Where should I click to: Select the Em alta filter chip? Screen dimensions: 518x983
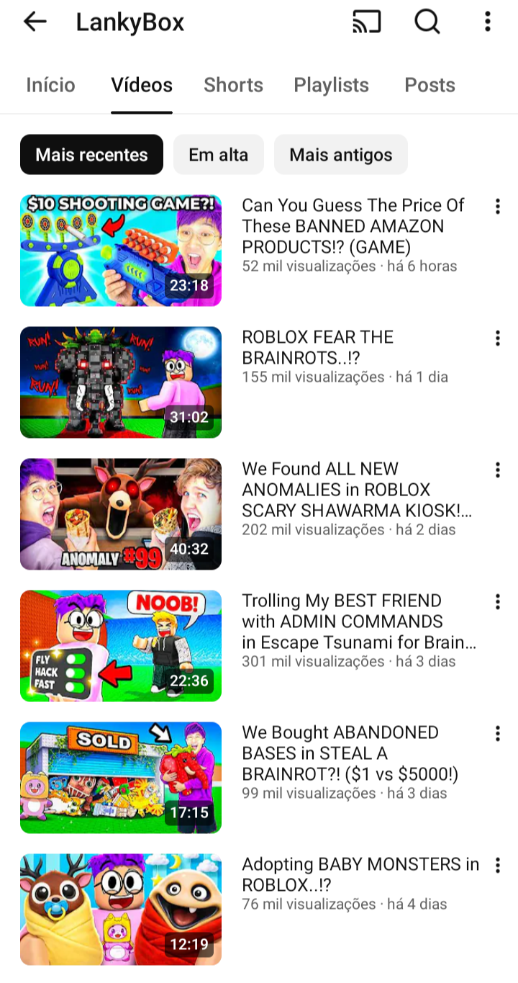coord(219,155)
